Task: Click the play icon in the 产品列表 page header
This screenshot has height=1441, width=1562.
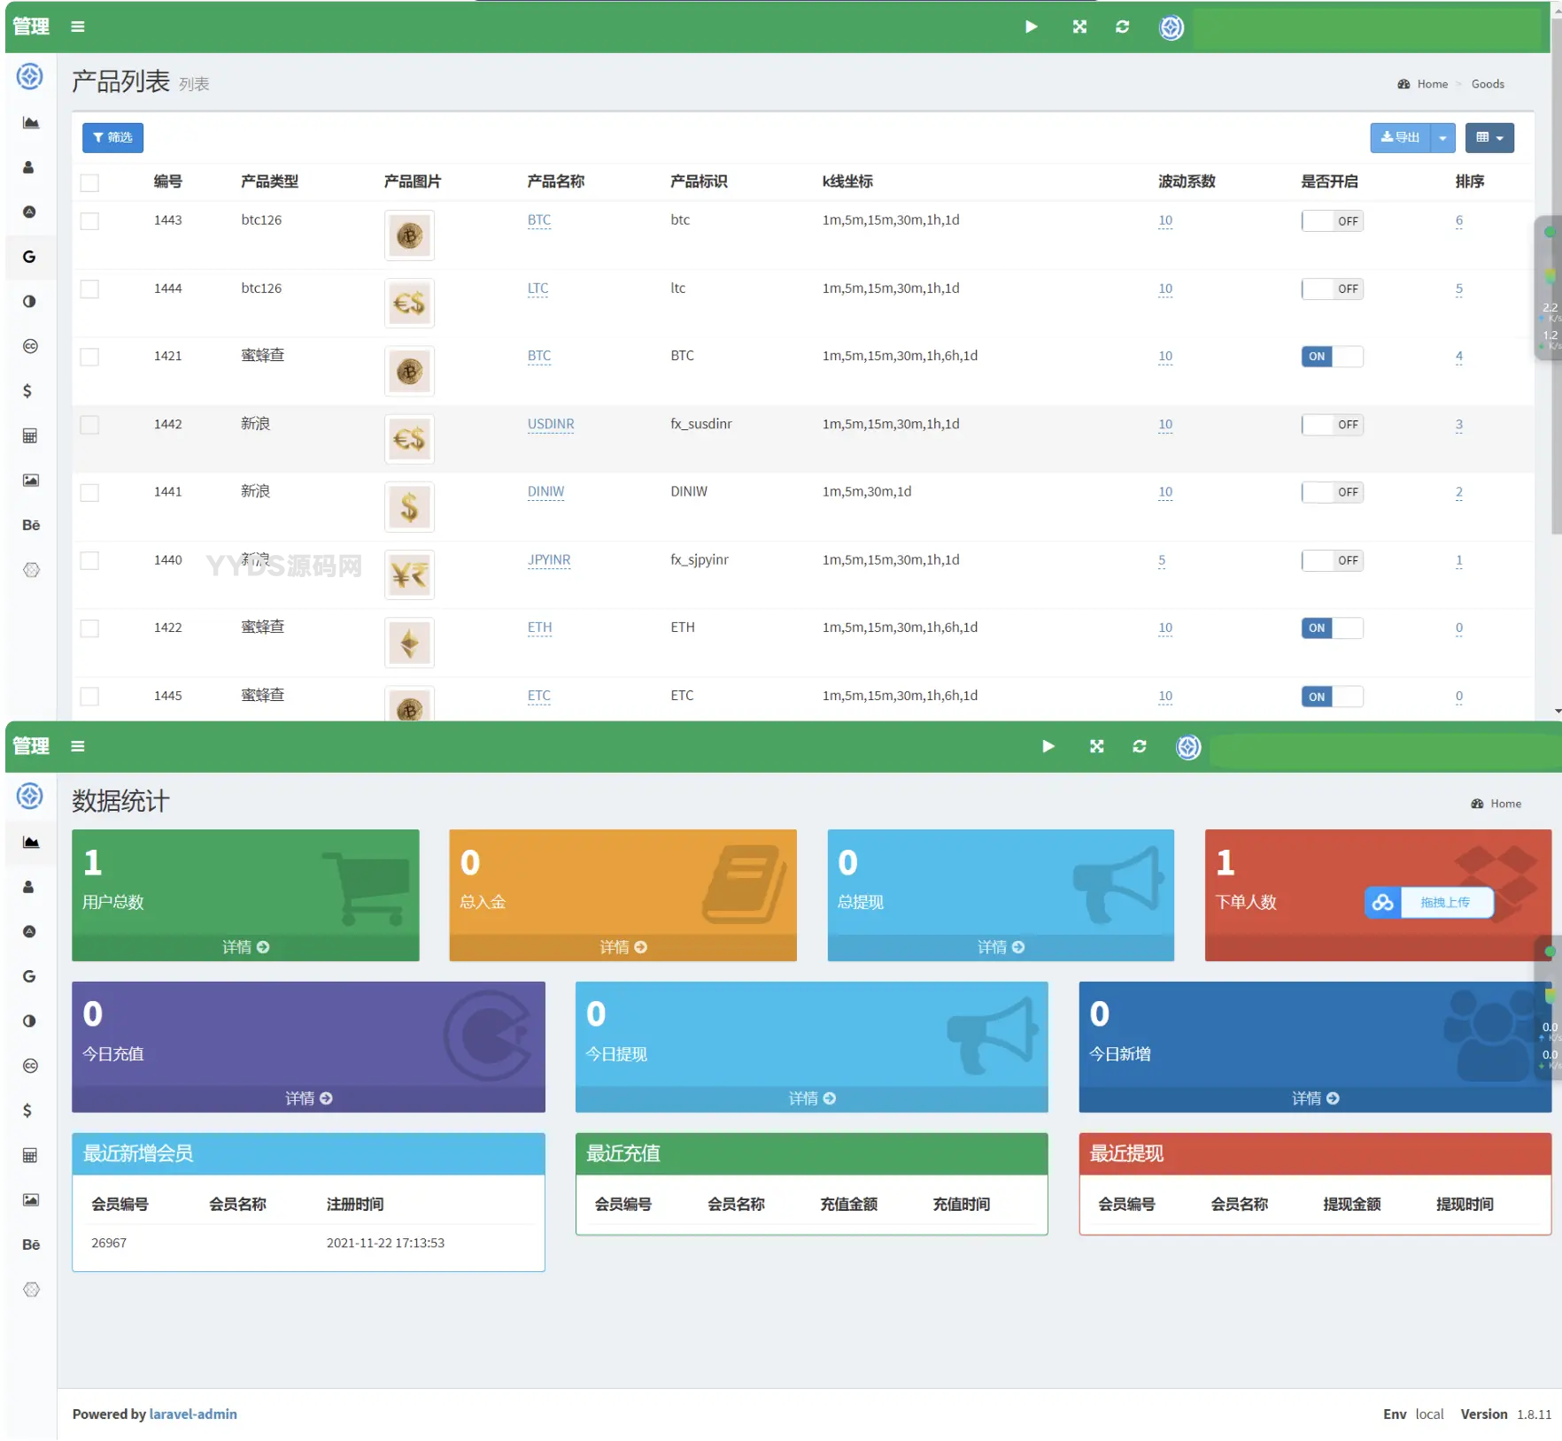Action: point(1031,27)
